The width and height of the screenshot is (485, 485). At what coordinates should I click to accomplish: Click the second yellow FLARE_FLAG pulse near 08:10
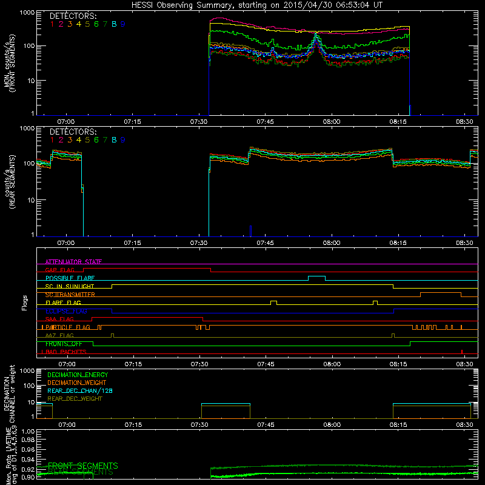pyautogui.click(x=375, y=301)
